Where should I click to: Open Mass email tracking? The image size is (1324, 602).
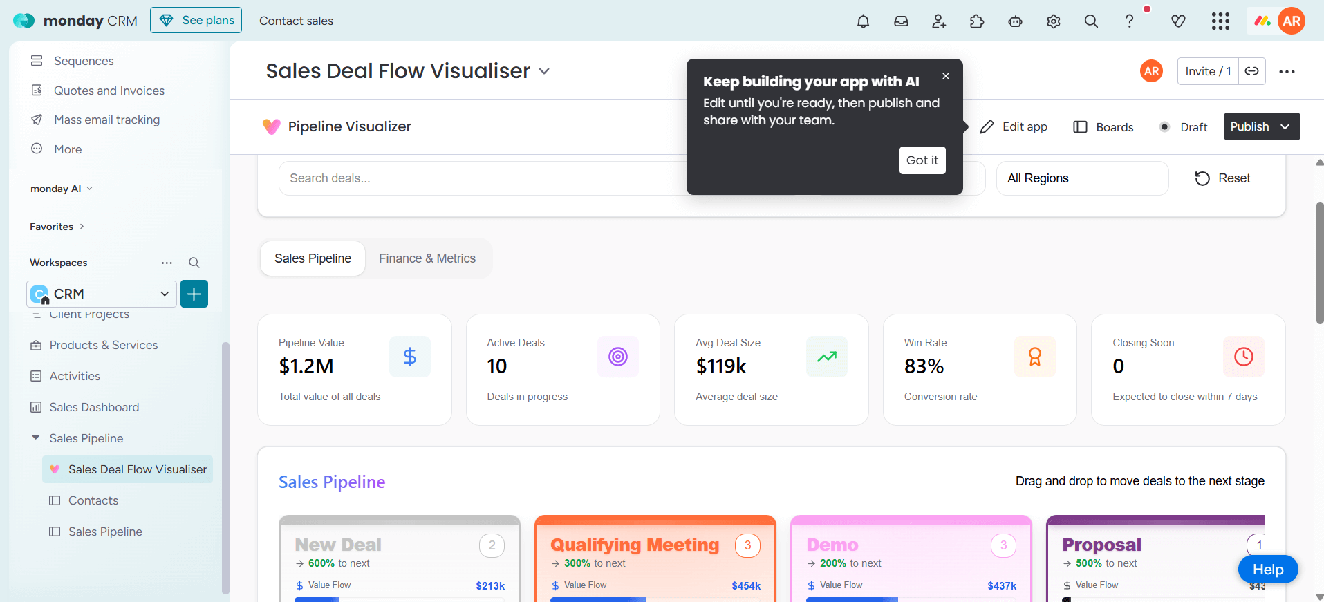click(x=107, y=120)
